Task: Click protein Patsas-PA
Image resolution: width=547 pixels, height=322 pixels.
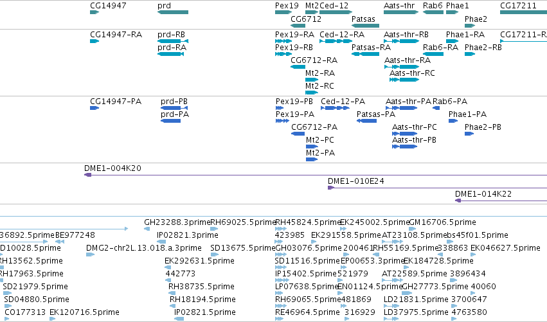Action: click(376, 114)
